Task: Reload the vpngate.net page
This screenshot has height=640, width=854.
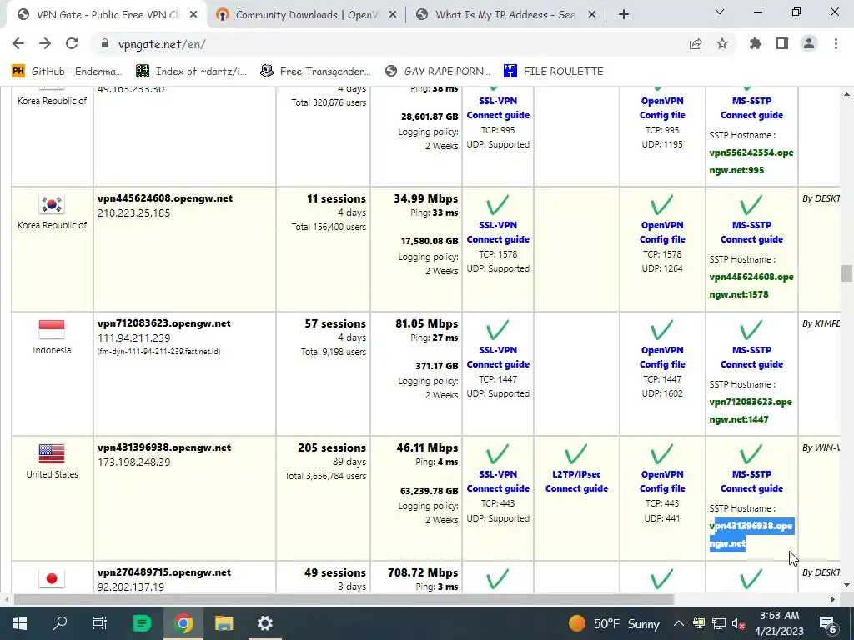Action: 72,43
